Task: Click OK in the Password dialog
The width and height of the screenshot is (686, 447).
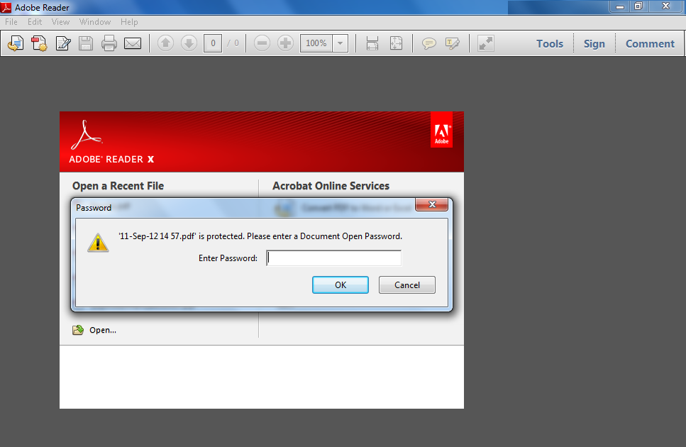Action: point(341,285)
